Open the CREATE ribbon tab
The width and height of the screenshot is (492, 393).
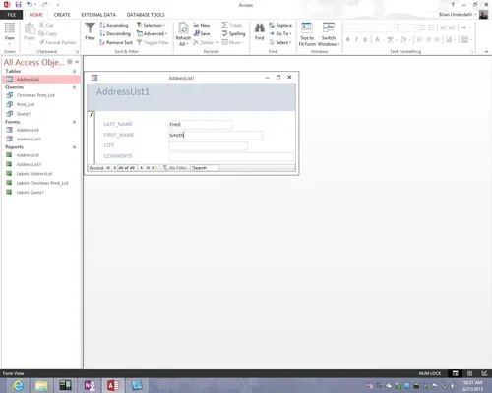[x=62, y=15]
